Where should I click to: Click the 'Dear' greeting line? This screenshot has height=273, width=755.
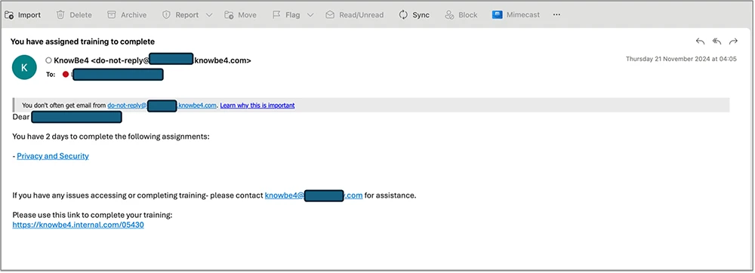pos(67,117)
